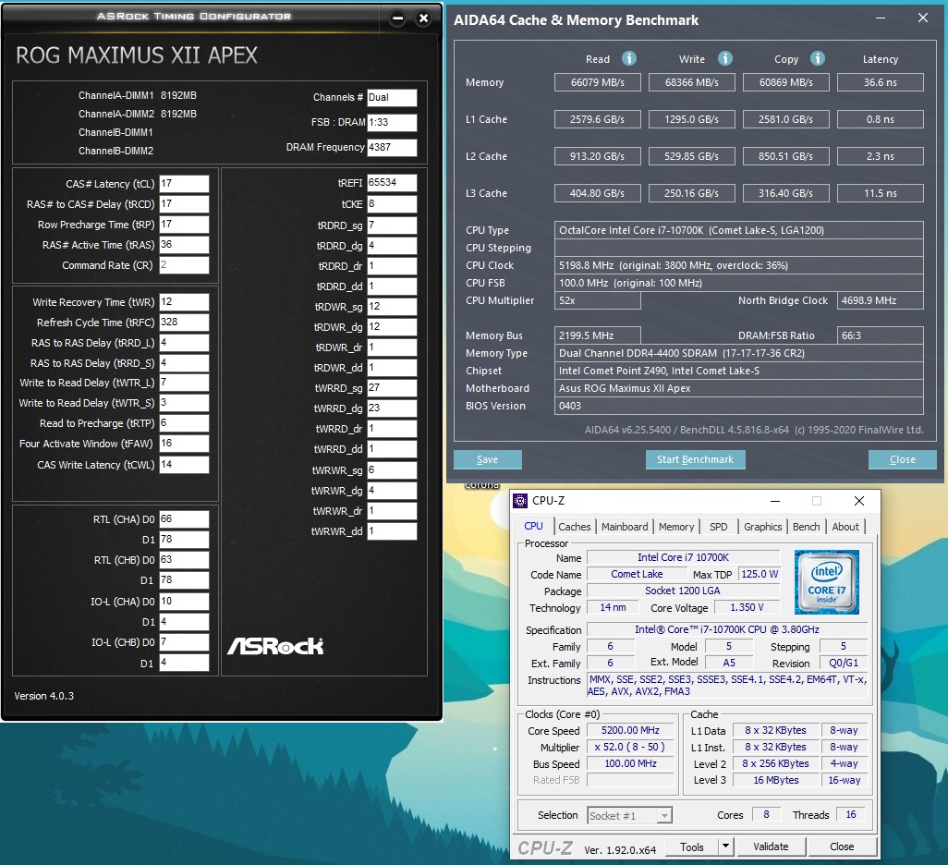
Task: Click the CAS# Latency (tCL) field
Action: click(x=184, y=184)
